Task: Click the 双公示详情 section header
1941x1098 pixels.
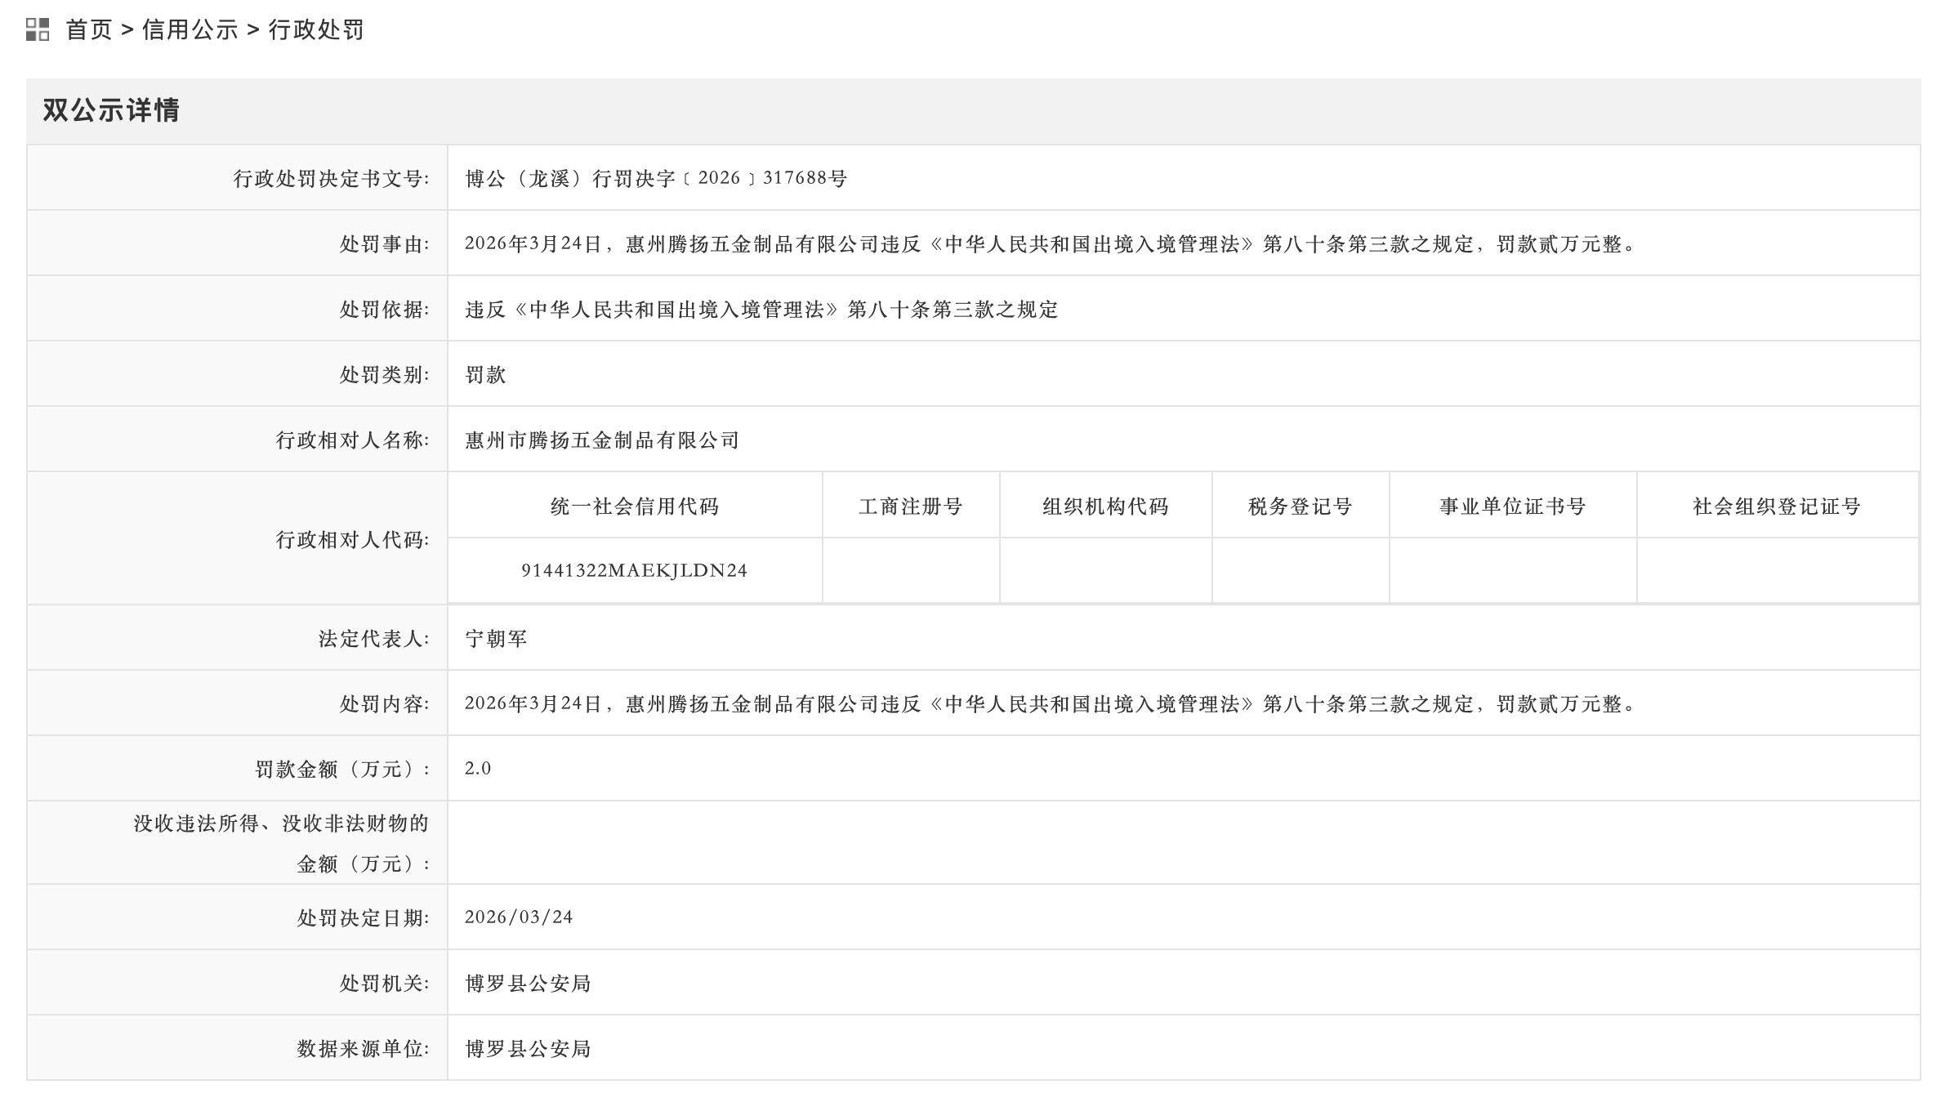Action: coord(111,110)
